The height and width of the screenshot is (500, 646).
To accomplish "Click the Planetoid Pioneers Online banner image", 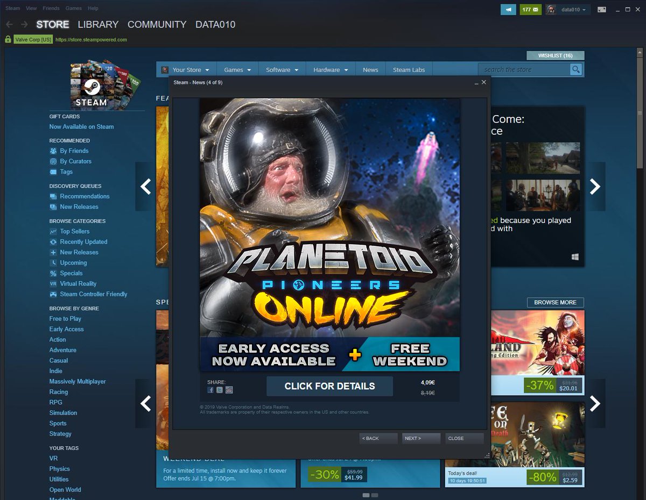I will [329, 234].
